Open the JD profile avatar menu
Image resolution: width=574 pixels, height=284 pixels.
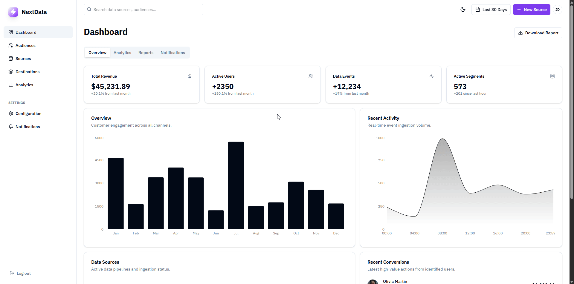tap(557, 10)
